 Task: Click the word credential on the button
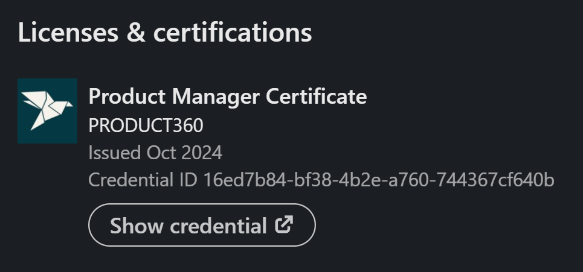[x=218, y=226]
